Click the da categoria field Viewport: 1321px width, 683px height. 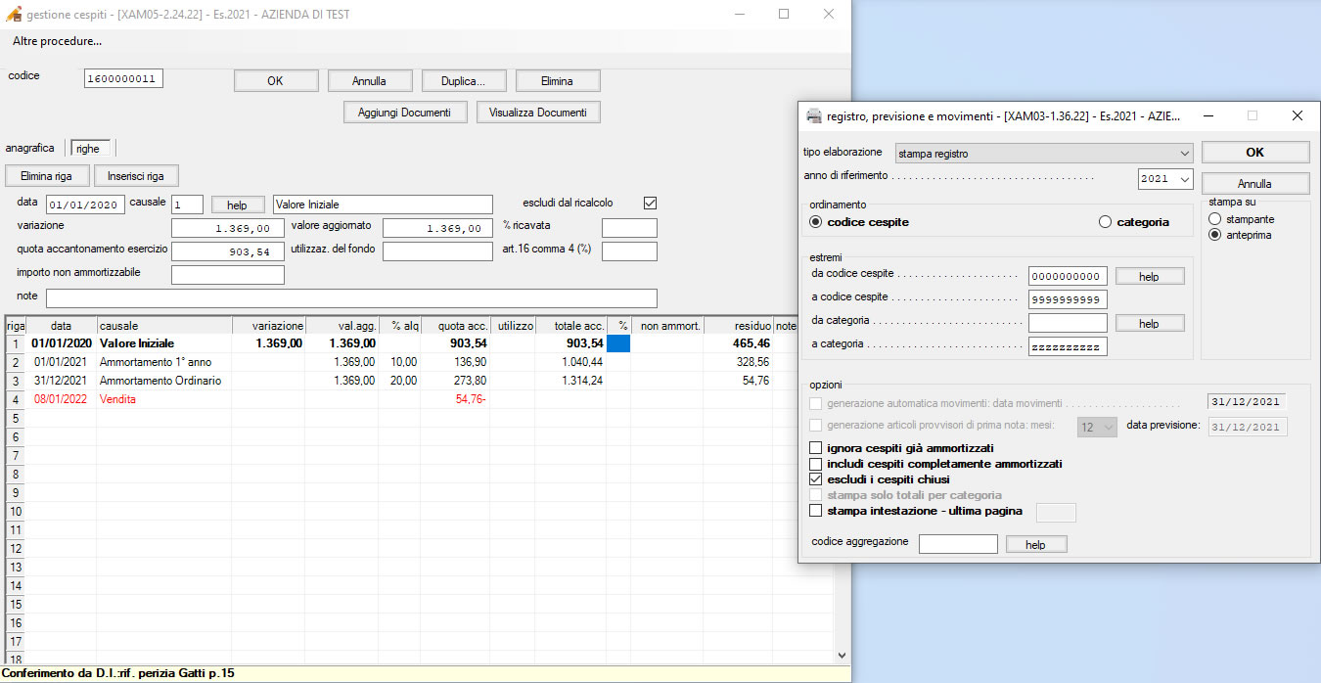click(x=1068, y=323)
